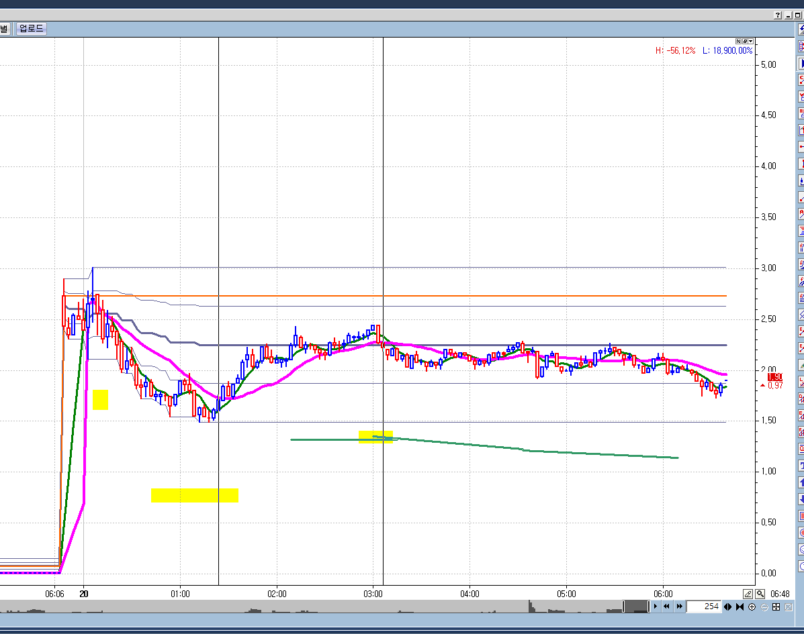Click the gray range handle in bottom scrollbar

[635, 606]
